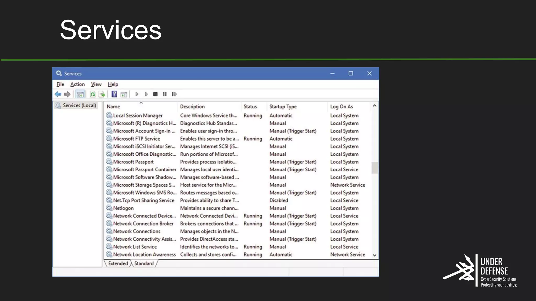Open the Action menu

point(77,84)
